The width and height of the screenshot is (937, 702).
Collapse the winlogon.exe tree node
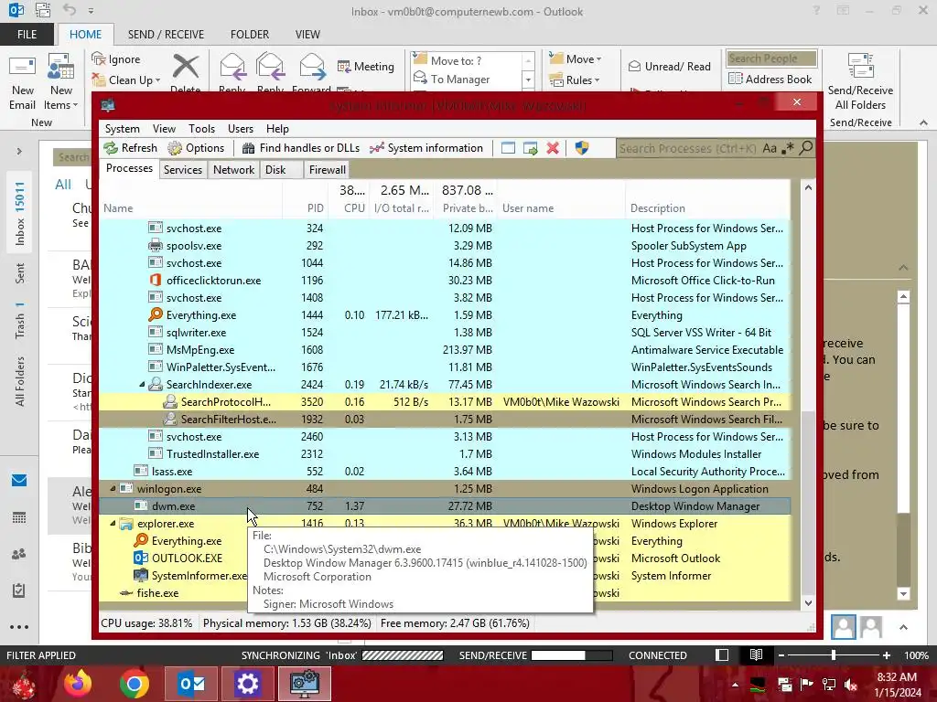pos(113,488)
